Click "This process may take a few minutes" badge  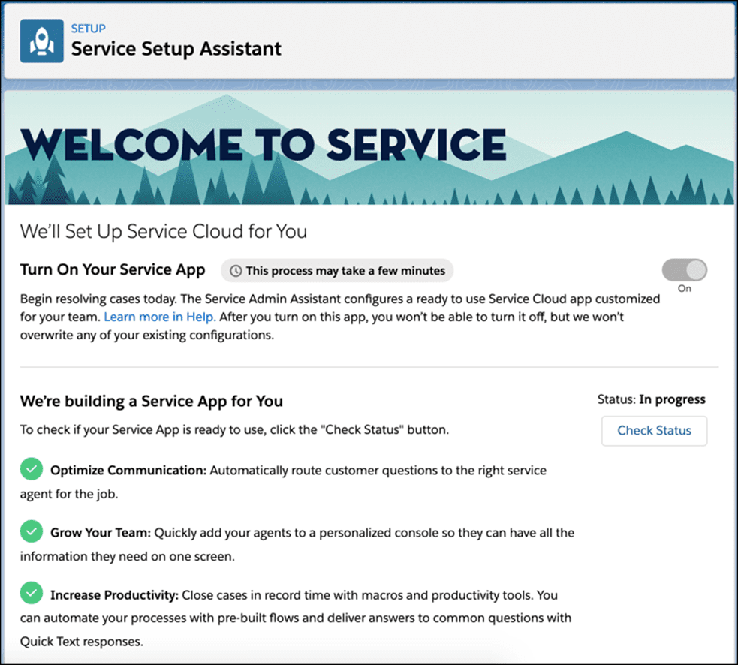pos(337,271)
